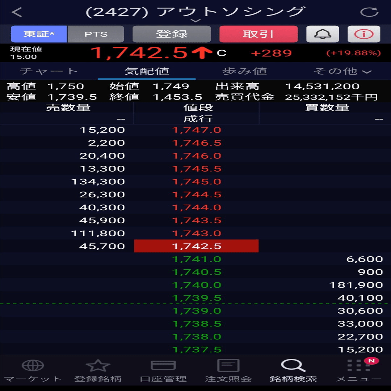Screen dimensions: 391x391
Task: Select highlighted price 1,742.5 row
Action: click(196, 246)
